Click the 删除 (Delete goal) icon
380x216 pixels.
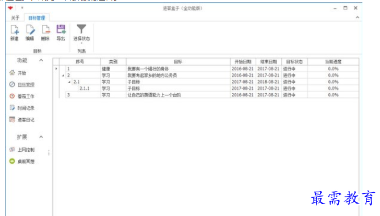45,30
